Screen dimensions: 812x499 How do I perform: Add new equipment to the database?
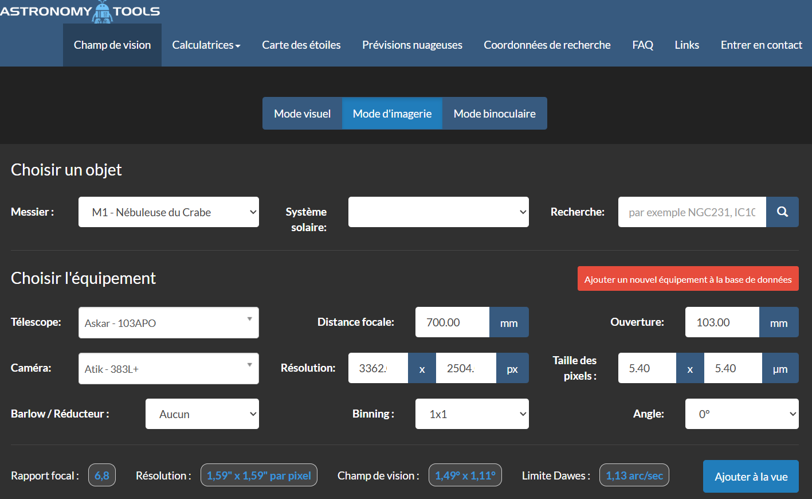(688, 279)
